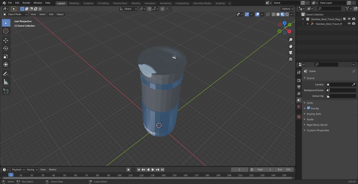
Task: Toggle show gizmo button
Action: (247, 14)
